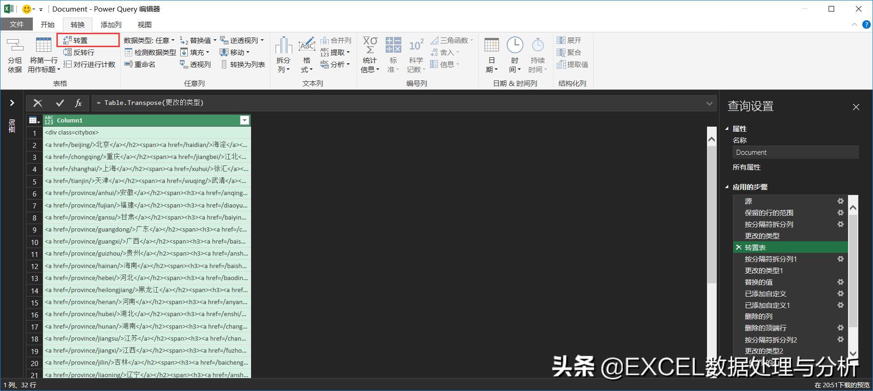Click Rename (重命名) in ribbon
The height and width of the screenshot is (391, 873).
pos(140,64)
